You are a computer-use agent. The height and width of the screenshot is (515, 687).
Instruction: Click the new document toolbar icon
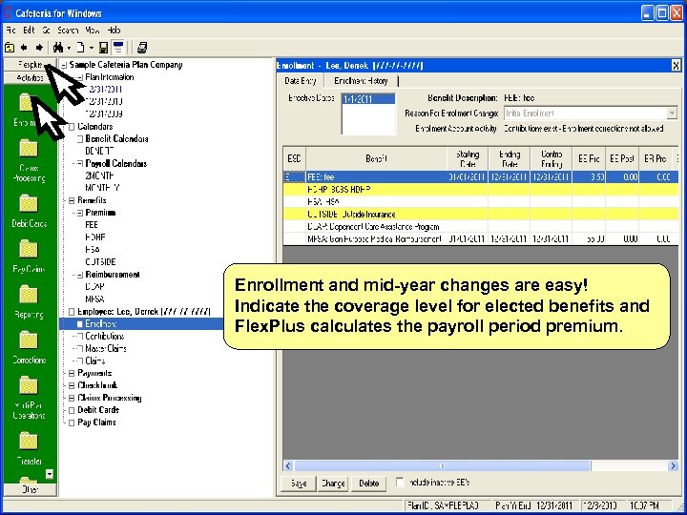point(80,48)
